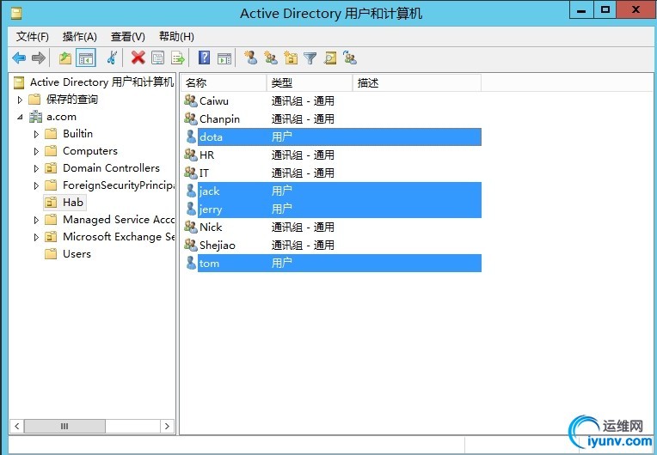Click the Cut scissors icon
657x455 pixels.
click(112, 58)
